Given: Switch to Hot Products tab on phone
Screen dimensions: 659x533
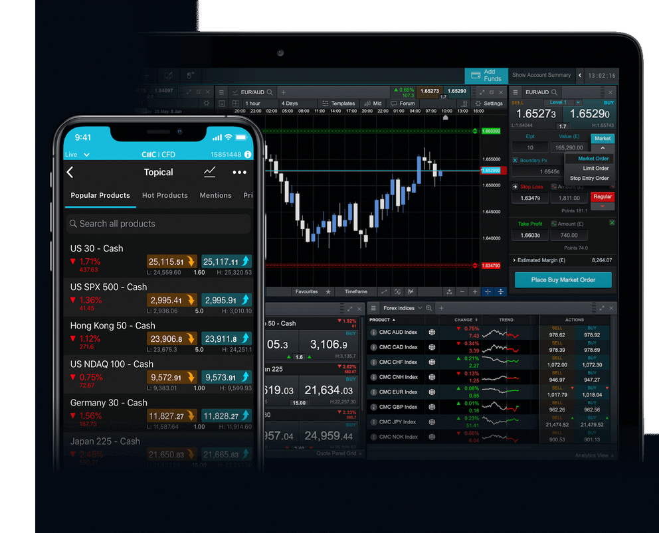Looking at the screenshot, I should pos(165,195).
